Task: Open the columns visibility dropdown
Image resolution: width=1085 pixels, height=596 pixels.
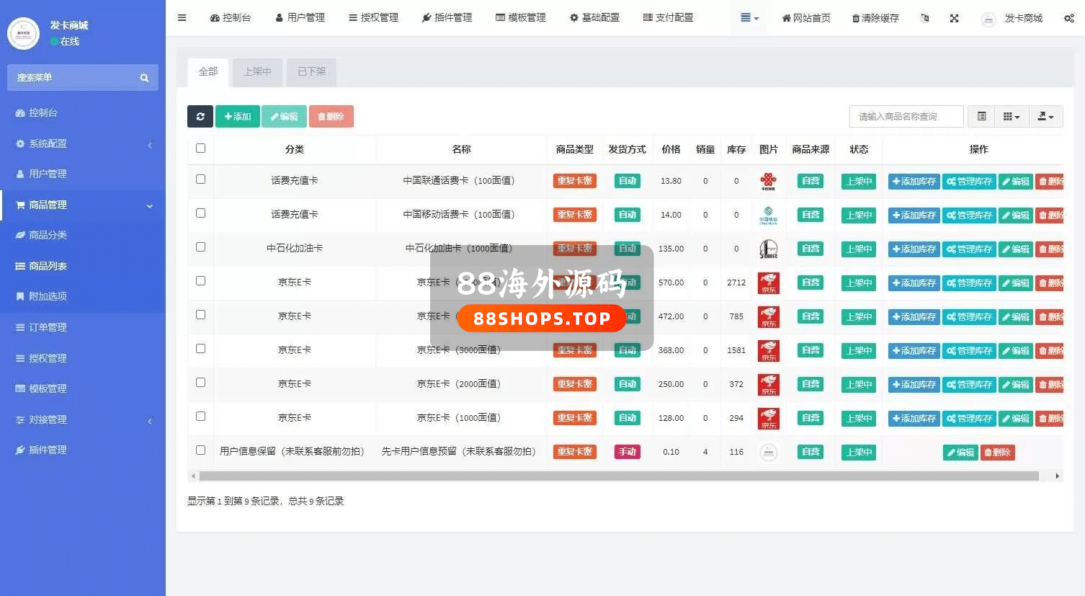Action: (x=1012, y=116)
